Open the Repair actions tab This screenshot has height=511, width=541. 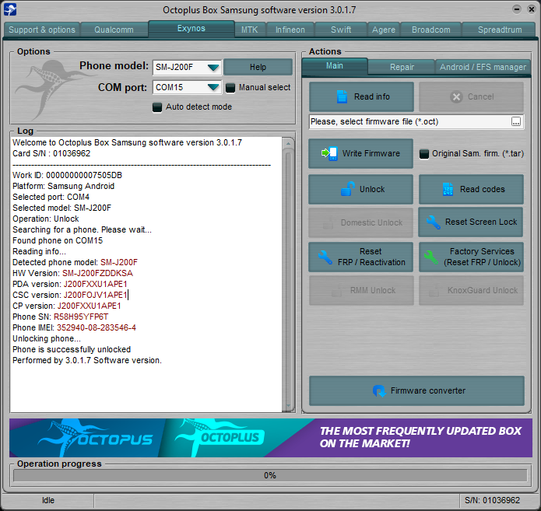[x=402, y=67]
